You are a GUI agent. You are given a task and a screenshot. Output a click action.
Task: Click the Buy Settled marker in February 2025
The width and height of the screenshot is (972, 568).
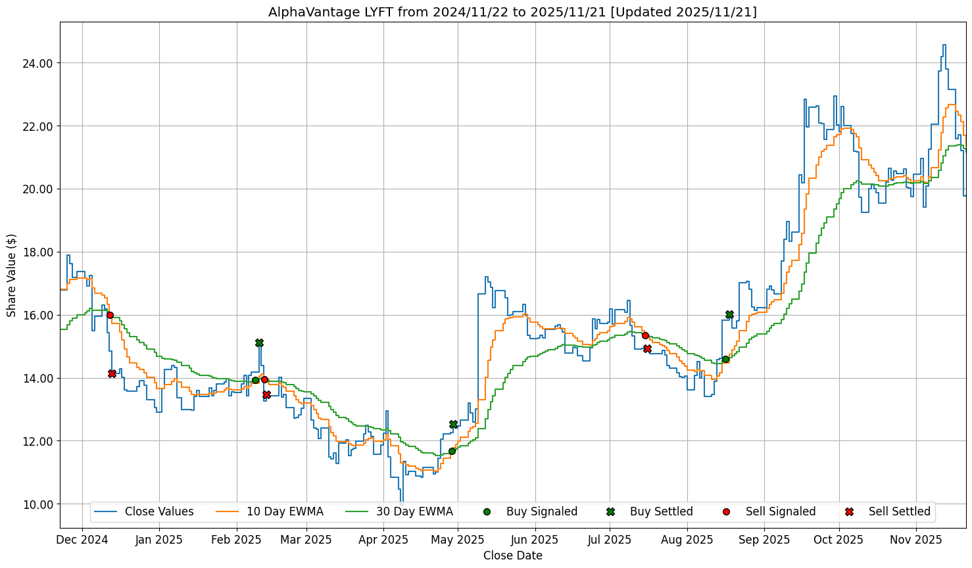pyautogui.click(x=259, y=343)
